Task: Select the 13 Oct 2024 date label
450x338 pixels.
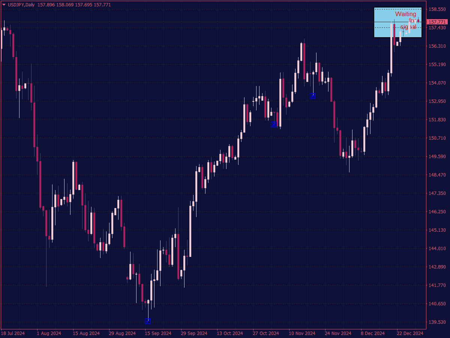Action: (x=230, y=333)
